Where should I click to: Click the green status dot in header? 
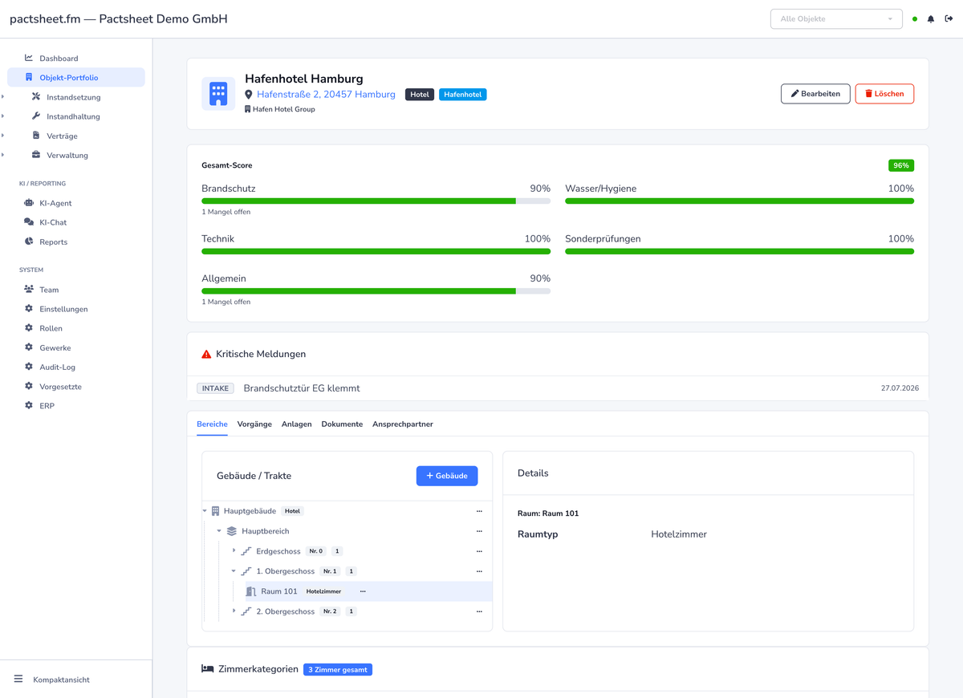click(x=915, y=19)
